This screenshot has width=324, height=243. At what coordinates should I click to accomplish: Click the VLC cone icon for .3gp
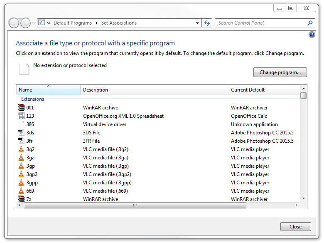(21, 166)
